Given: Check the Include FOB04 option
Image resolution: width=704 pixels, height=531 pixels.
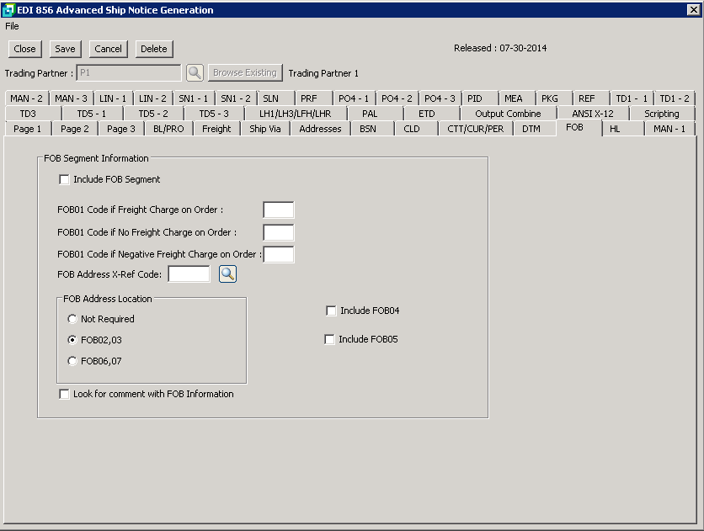Looking at the screenshot, I should point(331,311).
